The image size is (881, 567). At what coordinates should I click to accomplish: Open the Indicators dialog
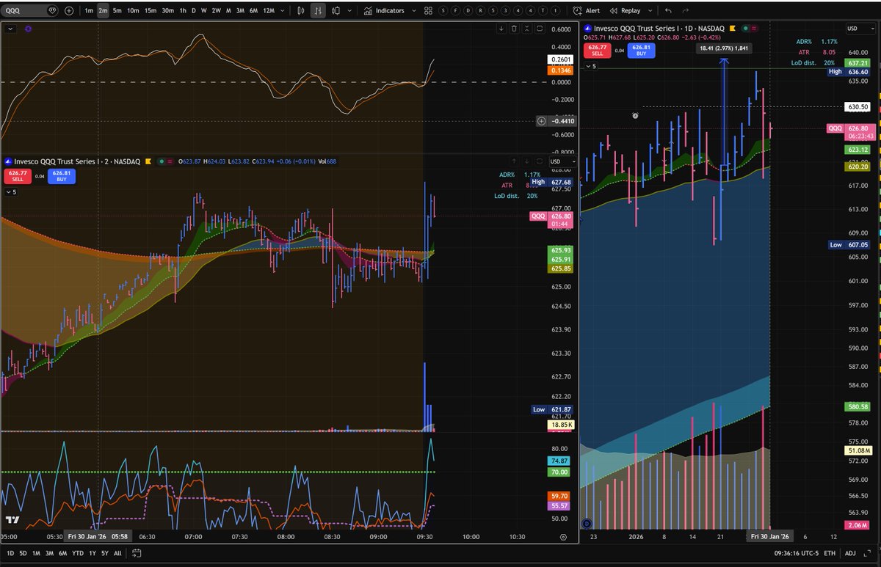point(383,11)
